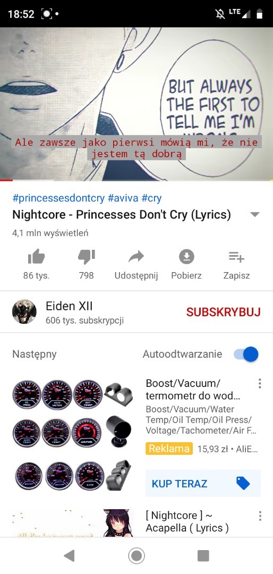Tap the Android back navigation triangle
Screen dimensions: 273x574
tap(69, 556)
